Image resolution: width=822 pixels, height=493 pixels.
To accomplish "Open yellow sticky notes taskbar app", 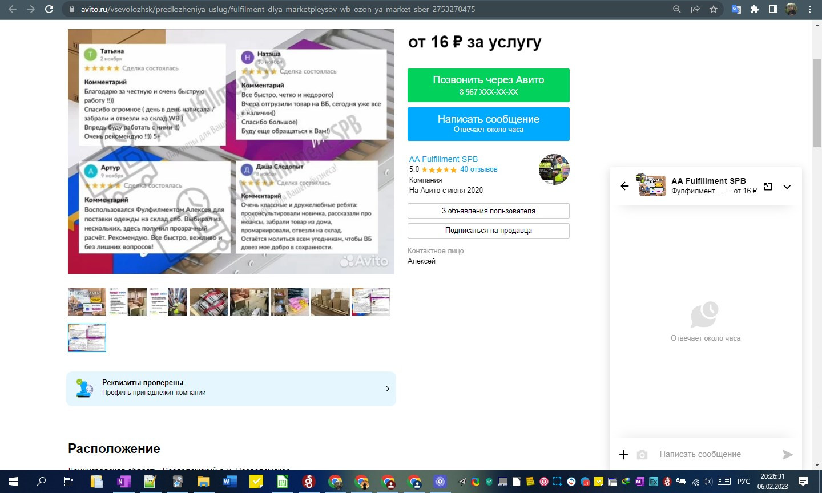I will tap(256, 482).
